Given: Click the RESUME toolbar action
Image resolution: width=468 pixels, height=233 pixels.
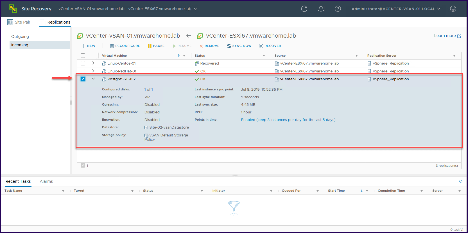Looking at the screenshot, I should (182, 46).
